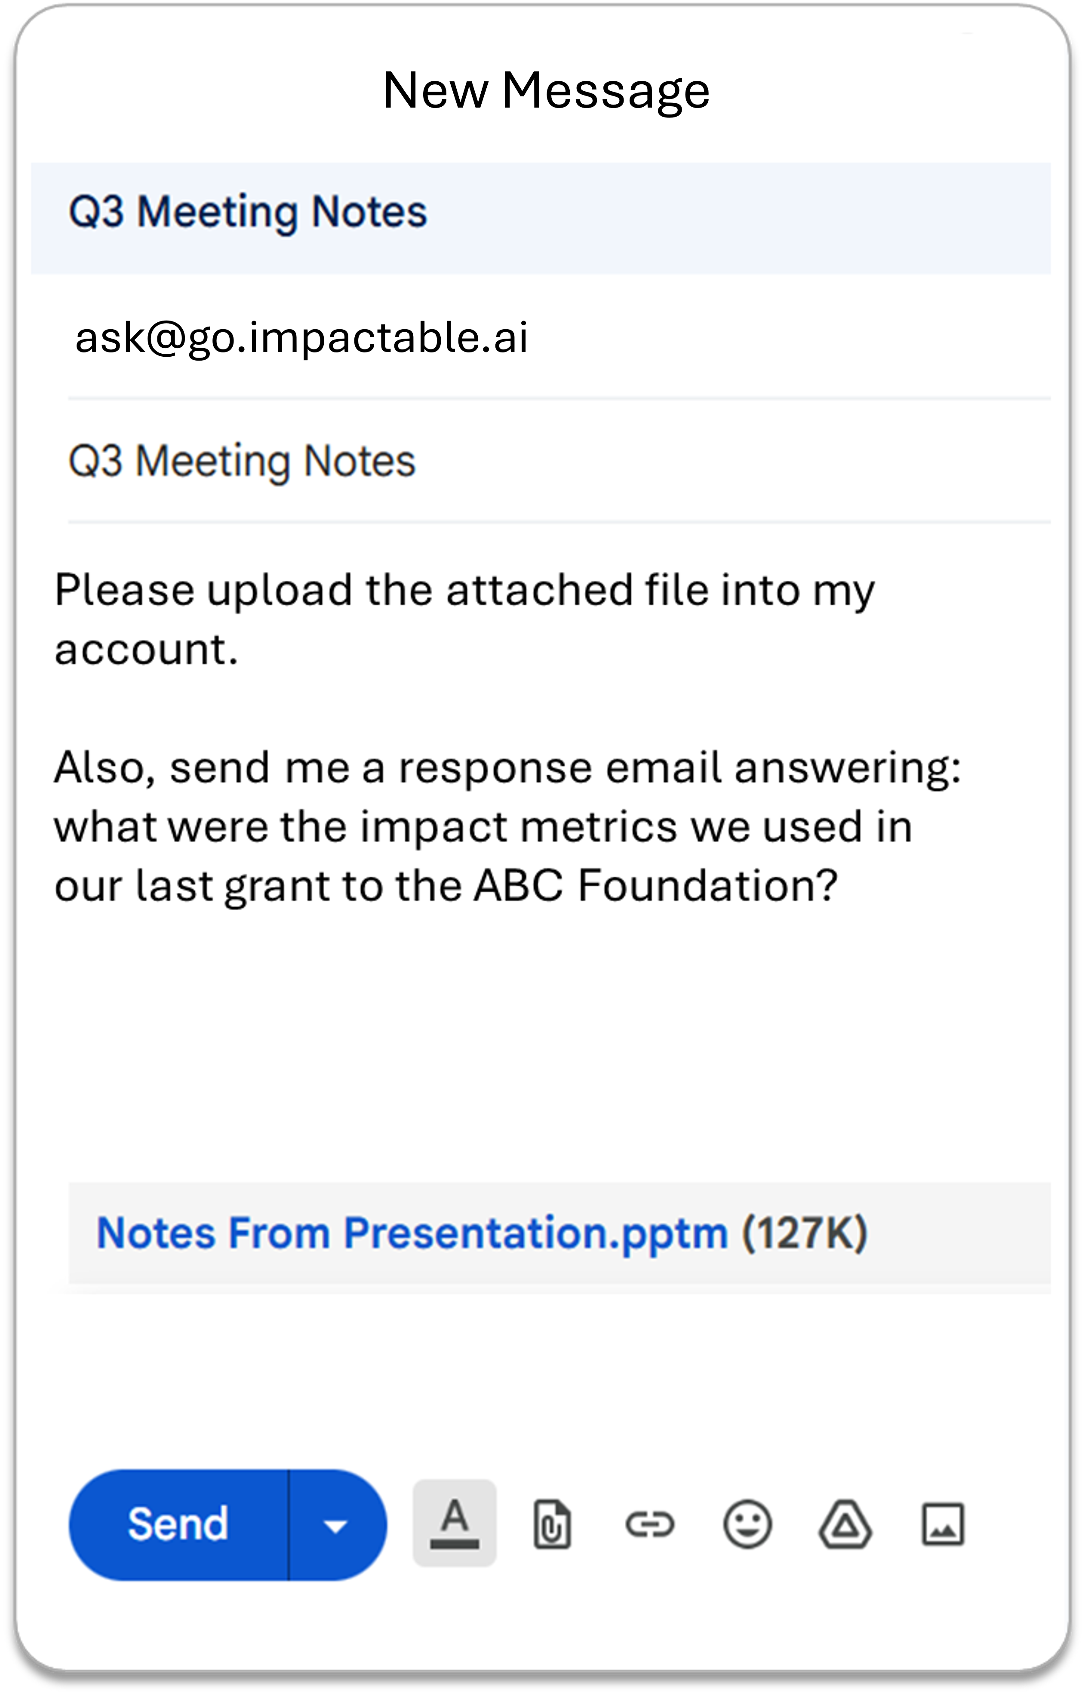Click the highlighted Q3 Meeting Notes header bar
1085x1695 pixels.
click(541, 218)
